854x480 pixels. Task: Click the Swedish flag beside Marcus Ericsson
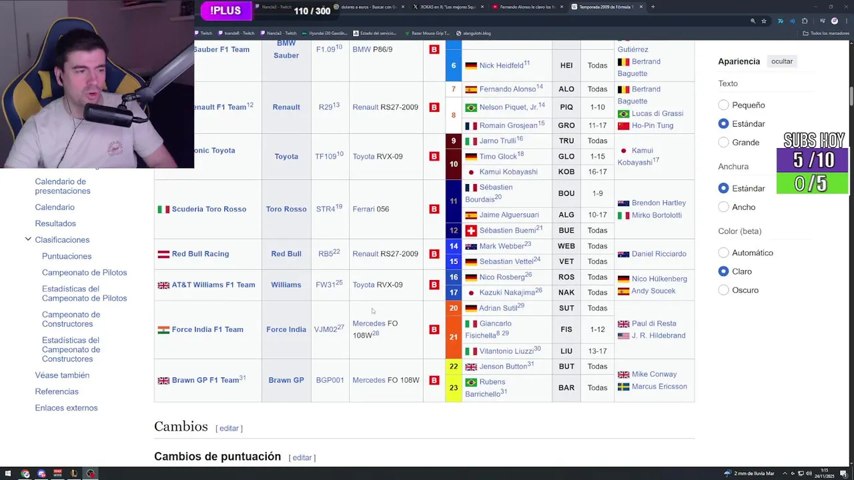pyautogui.click(x=623, y=387)
